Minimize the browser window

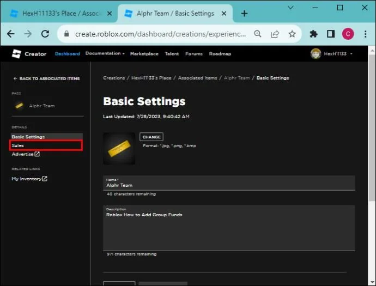(315, 8)
